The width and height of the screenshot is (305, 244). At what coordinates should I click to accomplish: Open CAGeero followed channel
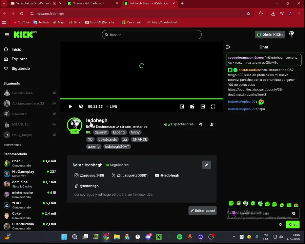click(x=30, y=114)
